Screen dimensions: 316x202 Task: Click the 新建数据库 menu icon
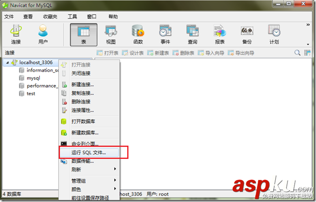click(64, 133)
